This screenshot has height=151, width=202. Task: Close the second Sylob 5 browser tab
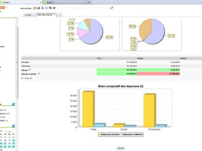pos(85,2)
